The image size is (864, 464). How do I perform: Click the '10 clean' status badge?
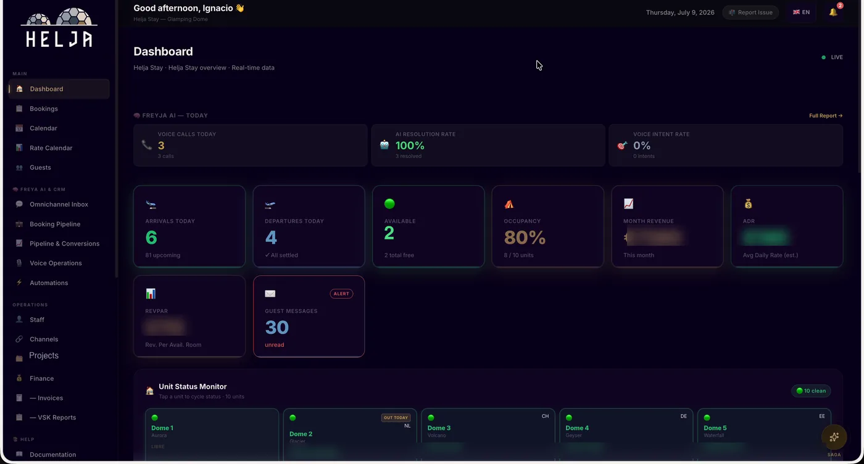pyautogui.click(x=811, y=391)
